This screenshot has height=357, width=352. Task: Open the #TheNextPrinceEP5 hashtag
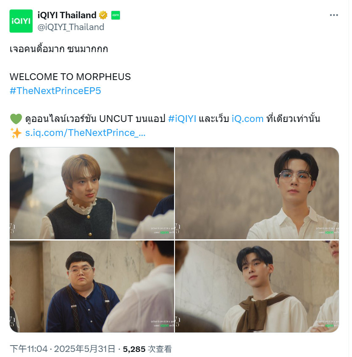[x=55, y=91]
